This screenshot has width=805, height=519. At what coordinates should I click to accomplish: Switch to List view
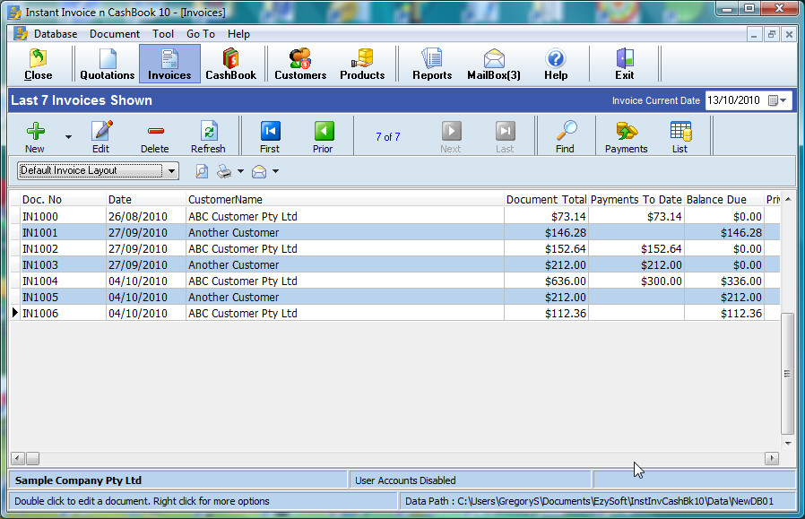coord(680,136)
